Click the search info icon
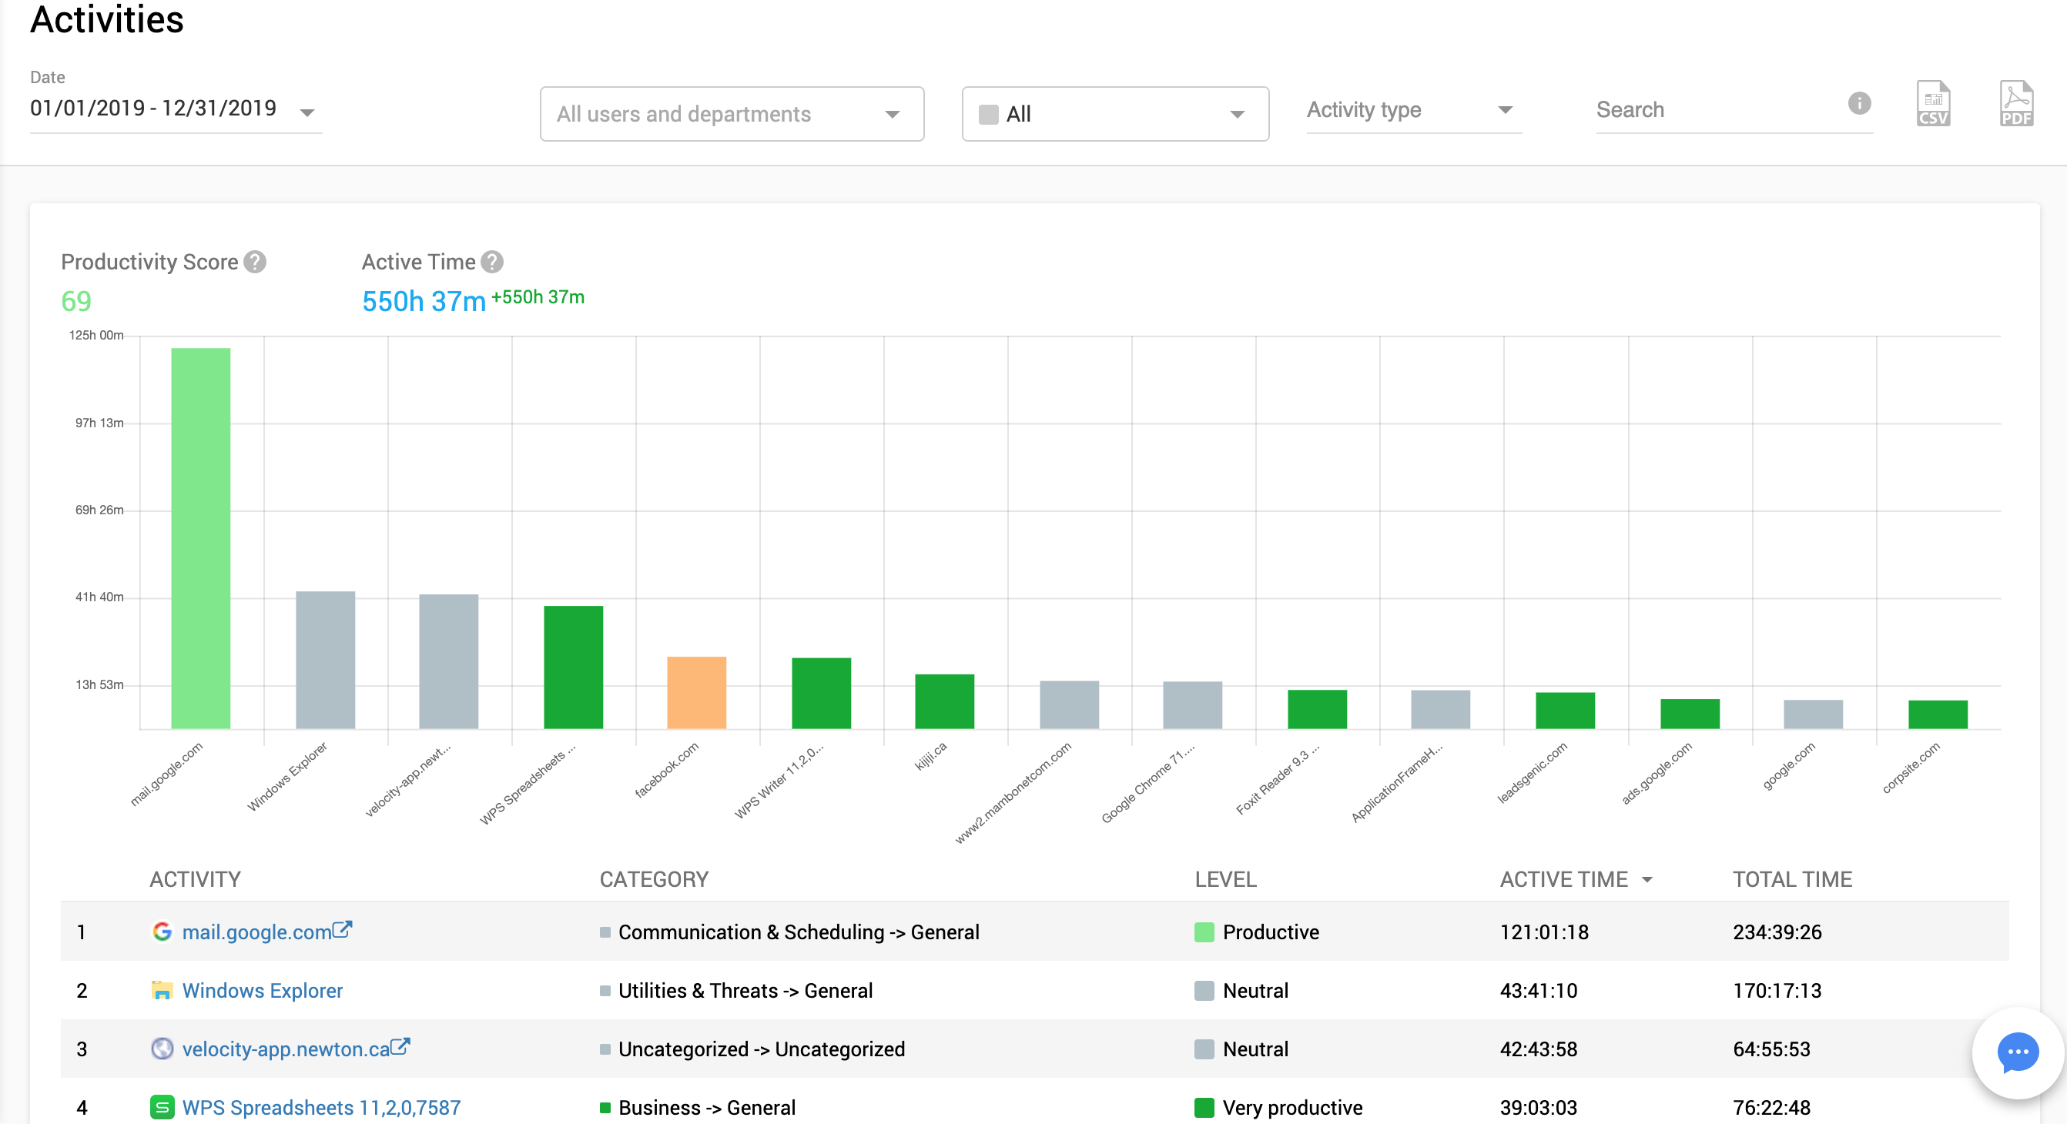 pos(1858,103)
